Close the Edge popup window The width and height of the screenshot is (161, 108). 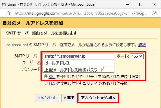tap(154, 4)
